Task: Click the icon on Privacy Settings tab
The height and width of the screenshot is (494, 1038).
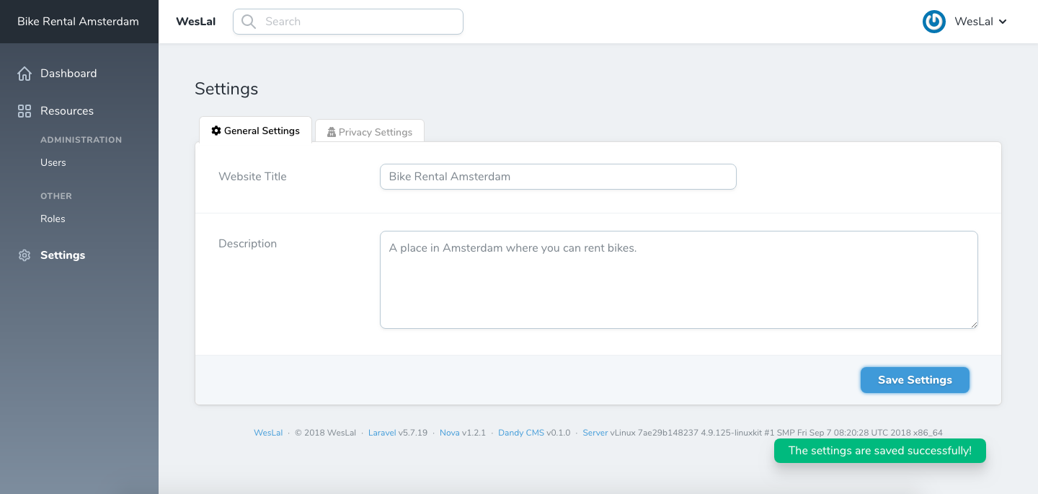Action: 332,133
